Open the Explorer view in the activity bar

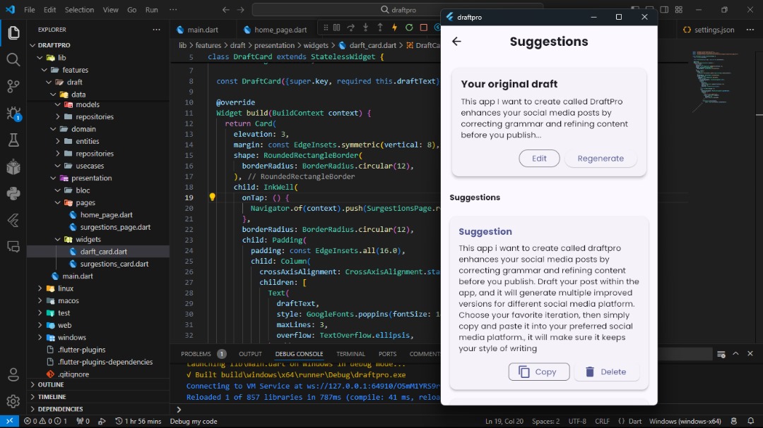point(13,32)
